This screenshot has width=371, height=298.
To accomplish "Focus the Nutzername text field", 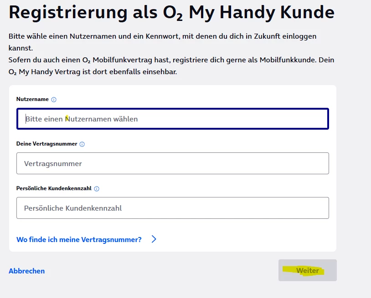I will [x=172, y=119].
